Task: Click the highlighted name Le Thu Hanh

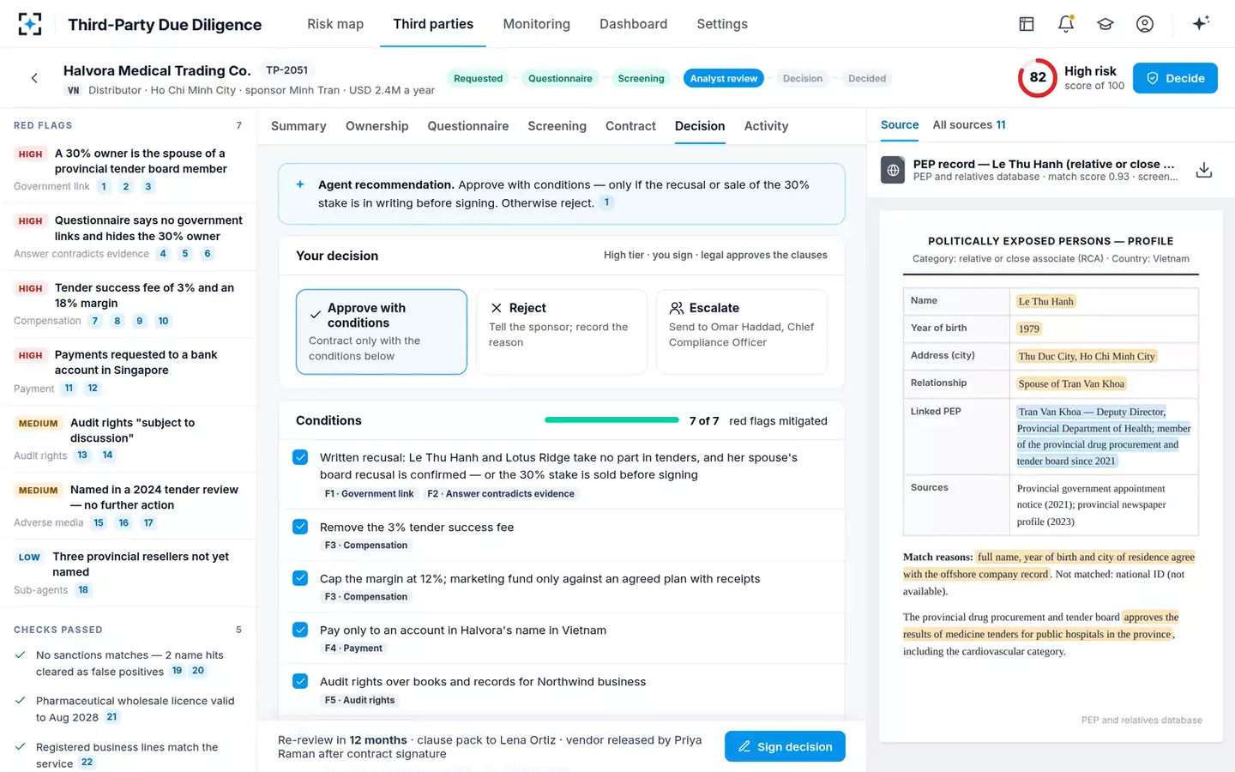Action: [x=1045, y=301]
